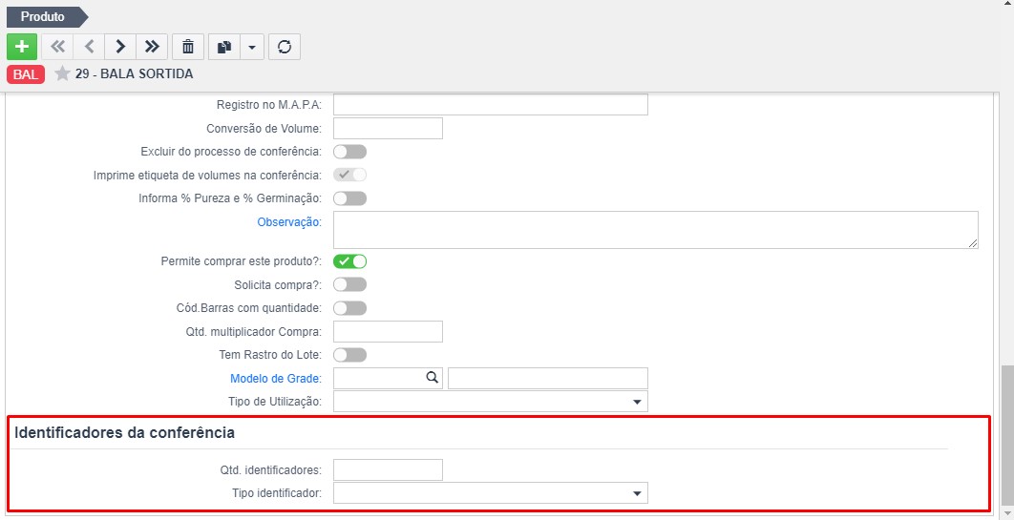This screenshot has height=520, width=1014.
Task: Go to previous product record
Action: coord(89,47)
